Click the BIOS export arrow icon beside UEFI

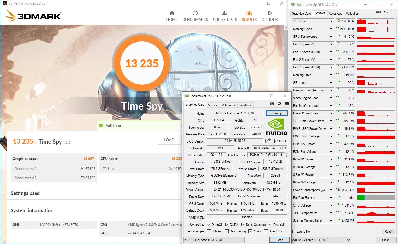pyautogui.click(x=268, y=141)
